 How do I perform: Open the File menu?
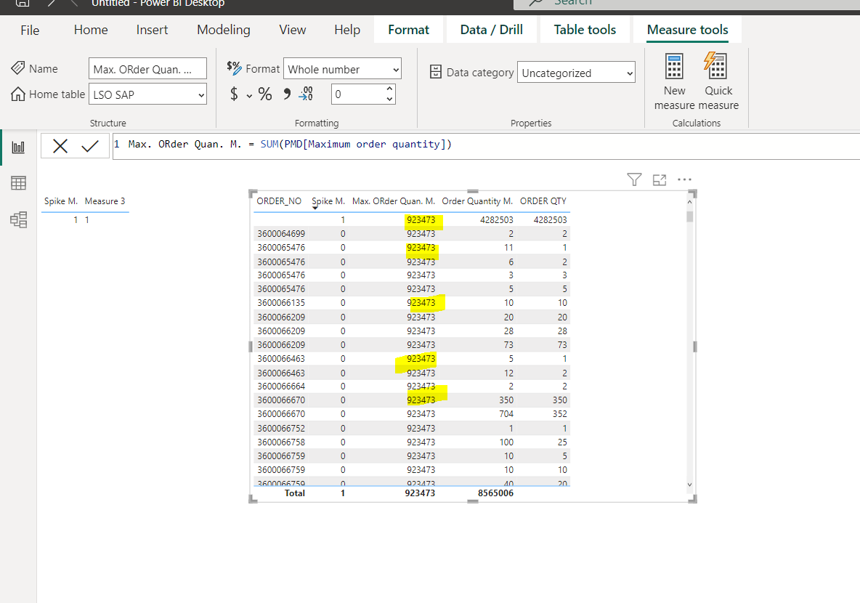point(30,31)
